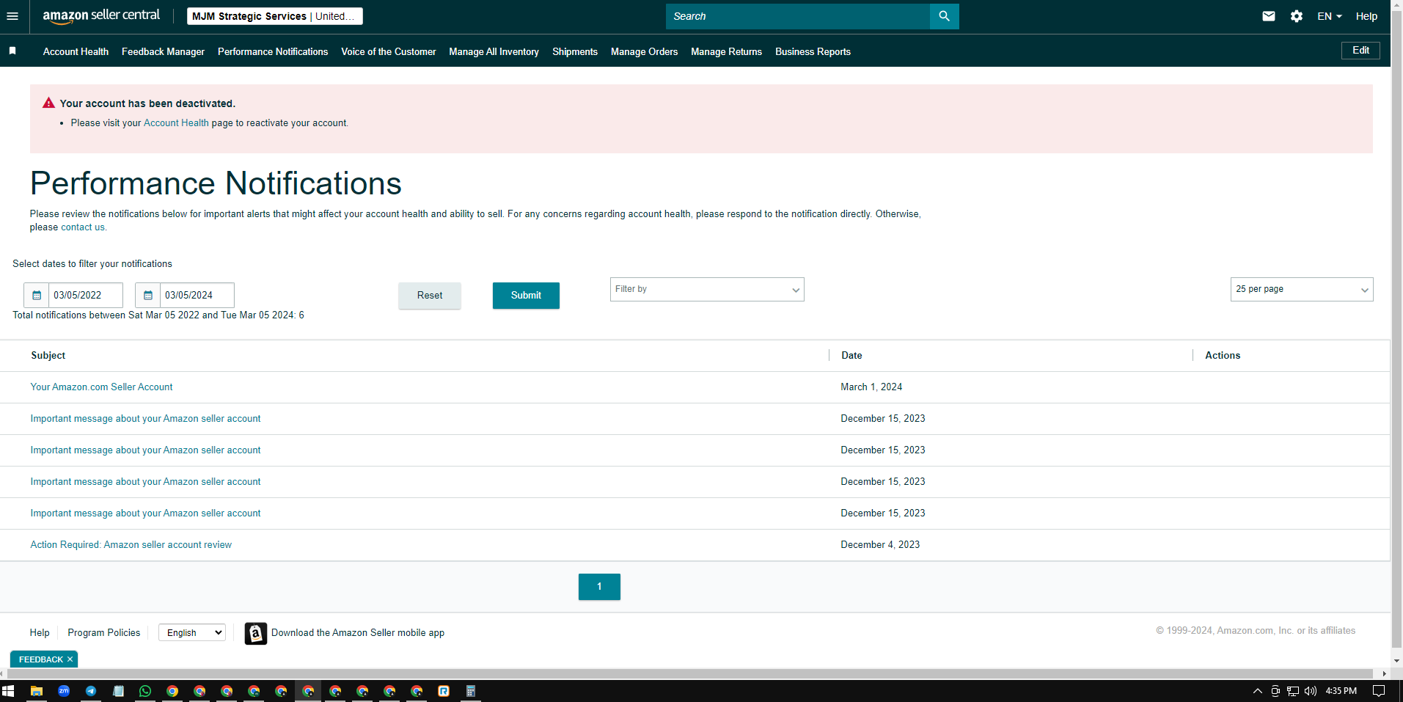
Task: Go to Manage Orders
Action: point(644,51)
